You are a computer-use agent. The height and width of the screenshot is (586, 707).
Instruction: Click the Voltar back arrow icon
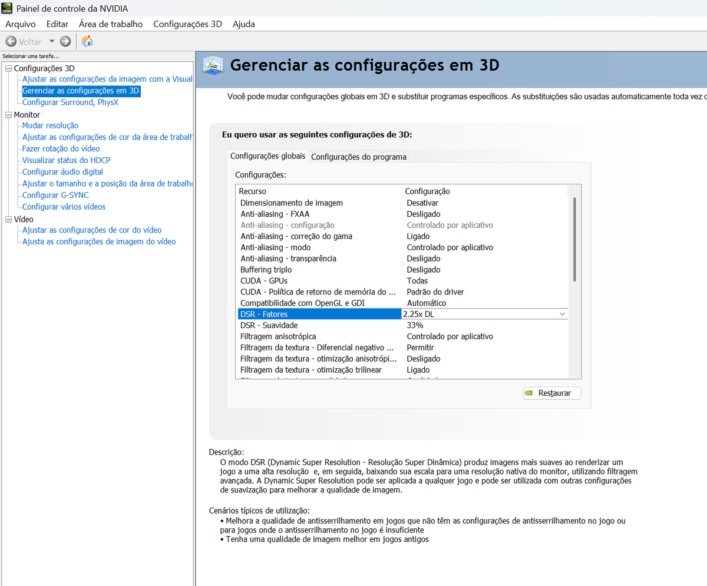coord(11,42)
